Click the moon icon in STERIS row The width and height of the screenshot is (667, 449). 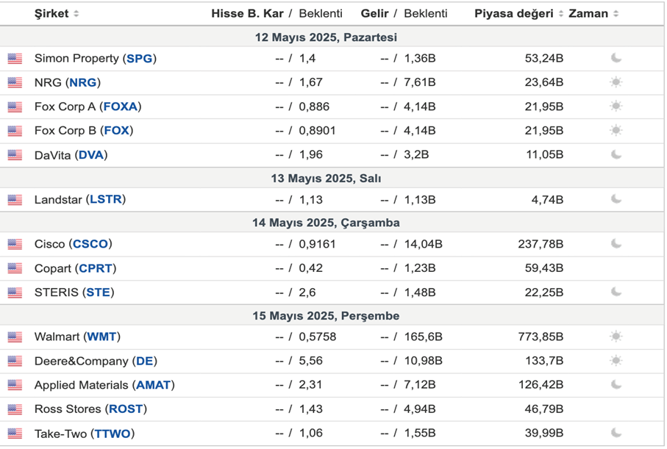pyautogui.click(x=616, y=292)
